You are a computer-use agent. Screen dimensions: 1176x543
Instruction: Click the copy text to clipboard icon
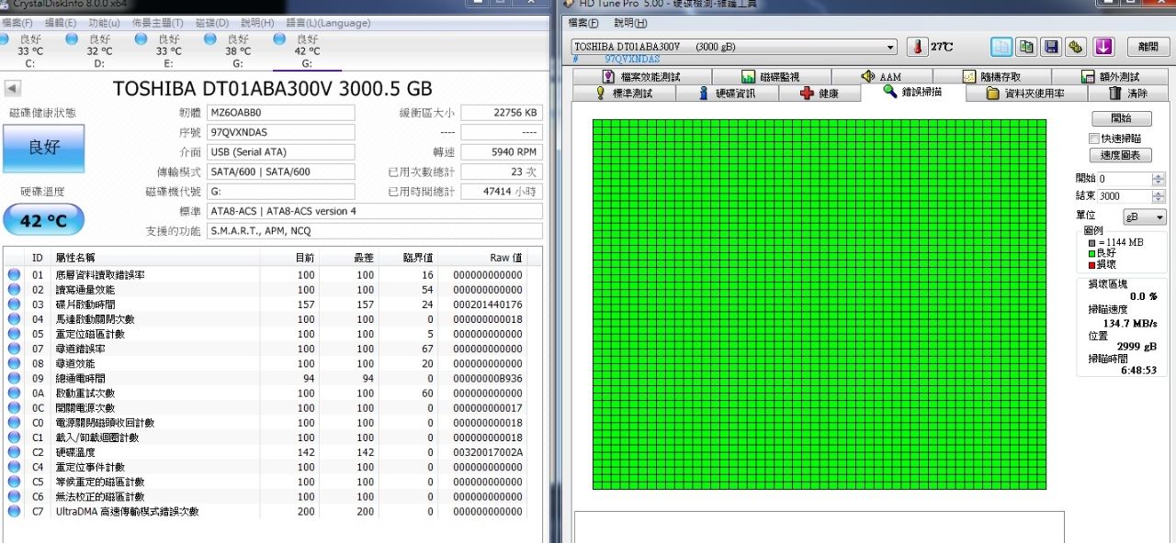click(1001, 47)
